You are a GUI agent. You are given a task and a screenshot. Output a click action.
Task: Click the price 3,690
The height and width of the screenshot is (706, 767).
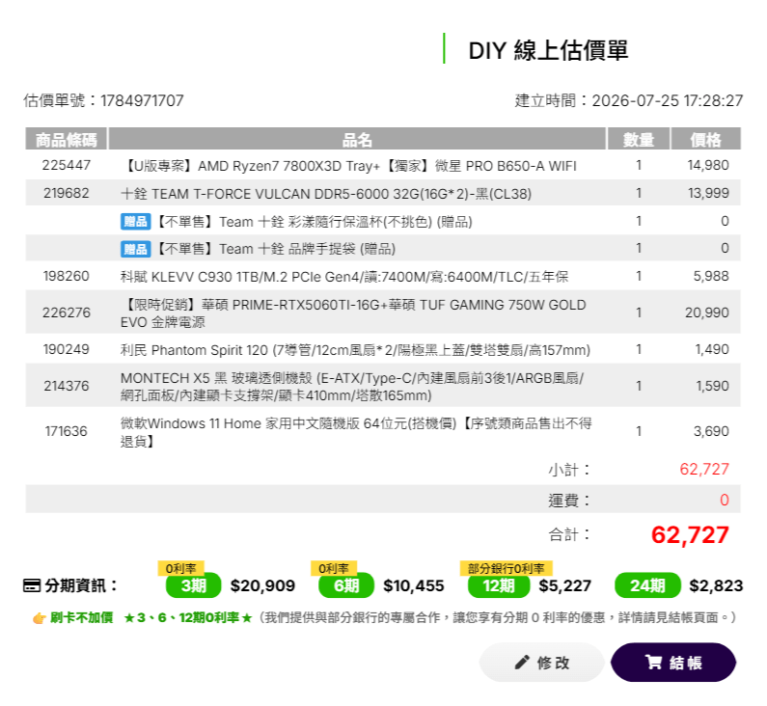click(711, 431)
